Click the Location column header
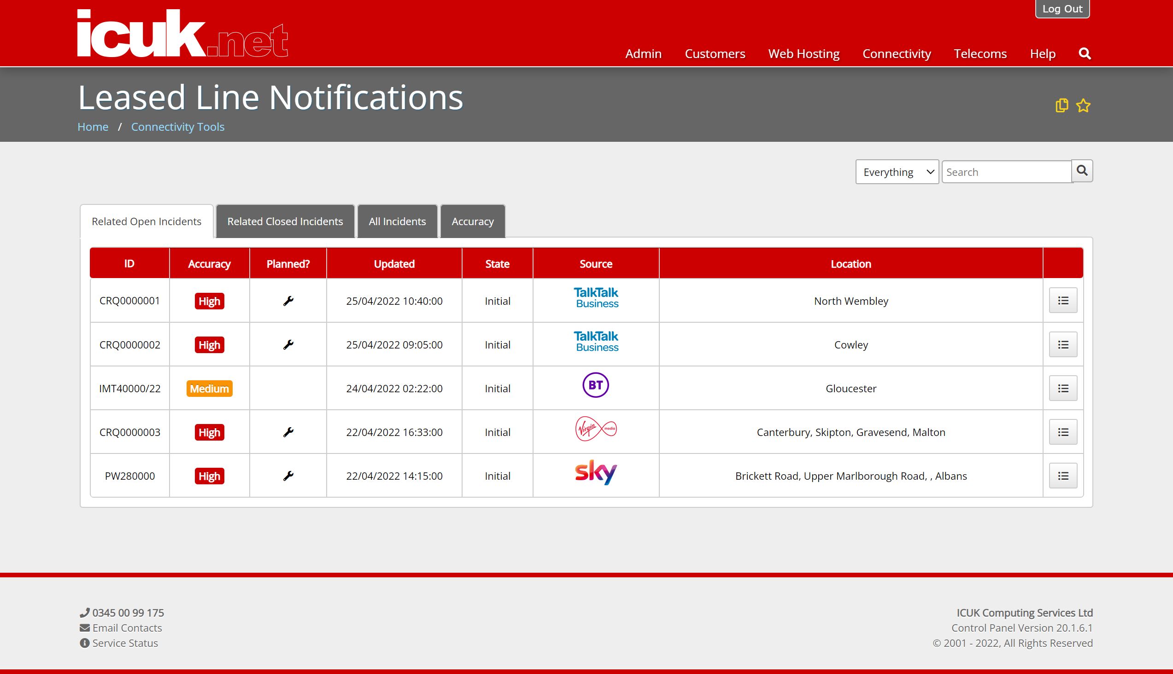 850,264
